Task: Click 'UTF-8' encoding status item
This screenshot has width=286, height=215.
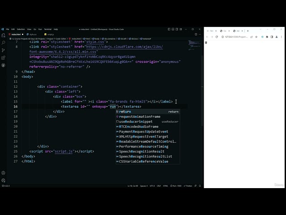Action: 152,186
